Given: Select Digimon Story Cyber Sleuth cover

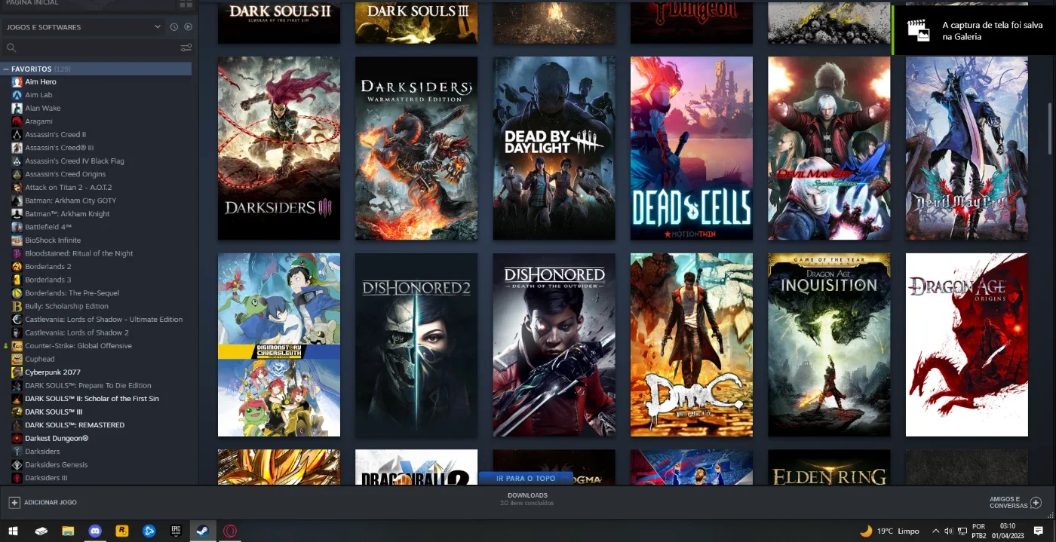Looking at the screenshot, I should click(x=279, y=345).
